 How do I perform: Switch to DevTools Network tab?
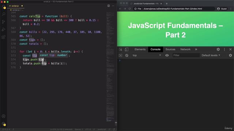tap(185, 49)
